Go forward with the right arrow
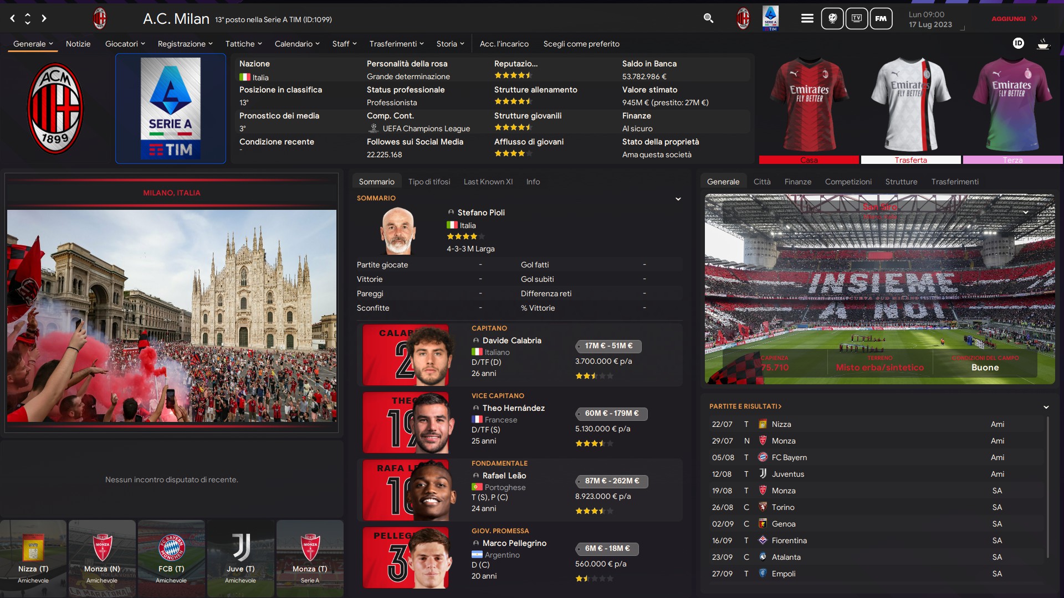 [x=44, y=18]
